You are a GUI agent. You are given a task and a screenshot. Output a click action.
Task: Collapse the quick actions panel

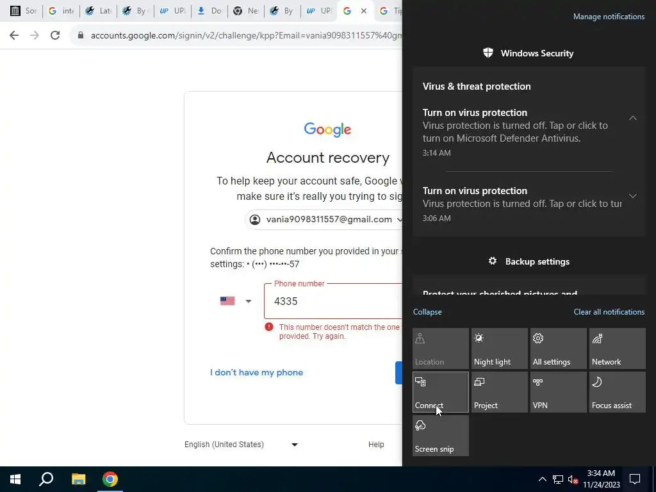[x=427, y=312]
